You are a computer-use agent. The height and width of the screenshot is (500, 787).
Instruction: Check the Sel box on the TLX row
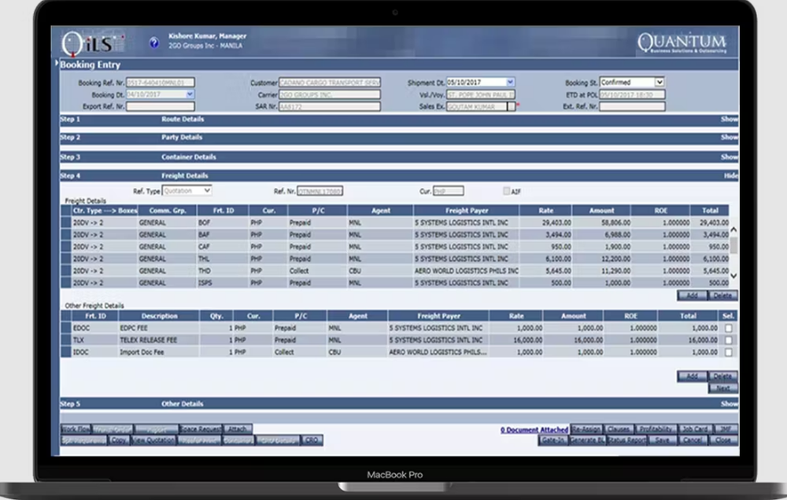coord(728,340)
